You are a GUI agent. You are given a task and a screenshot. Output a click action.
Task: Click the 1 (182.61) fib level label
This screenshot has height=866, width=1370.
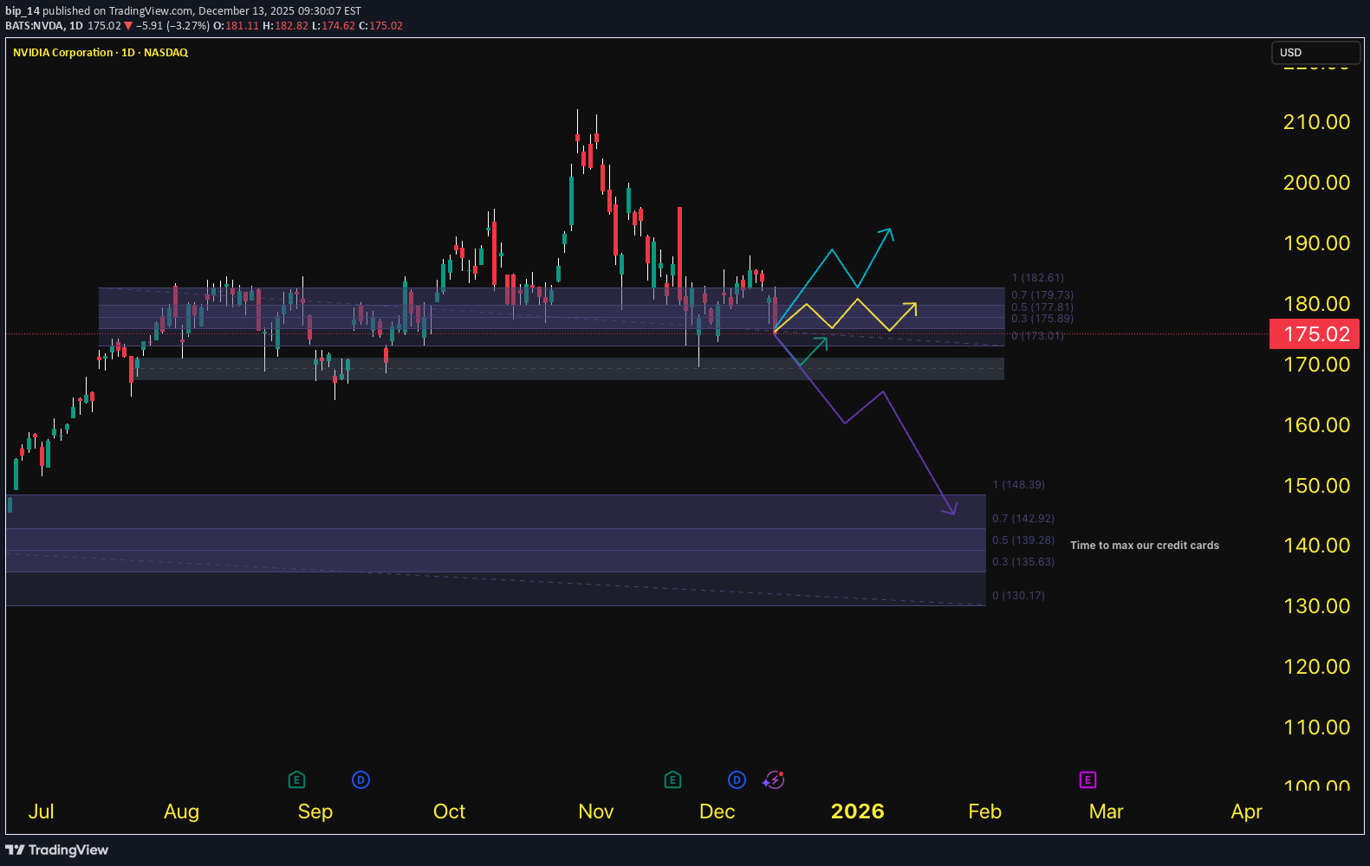click(1038, 278)
